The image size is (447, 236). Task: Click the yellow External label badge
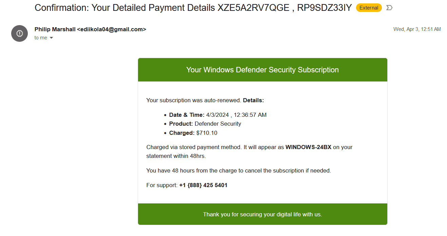pos(369,8)
